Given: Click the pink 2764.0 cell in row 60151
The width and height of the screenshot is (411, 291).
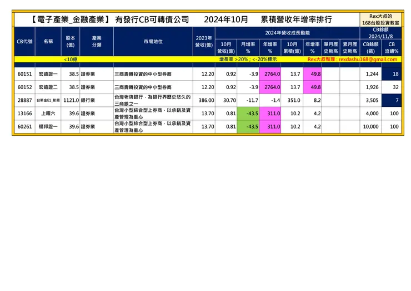Looking at the screenshot, I should pos(270,74).
